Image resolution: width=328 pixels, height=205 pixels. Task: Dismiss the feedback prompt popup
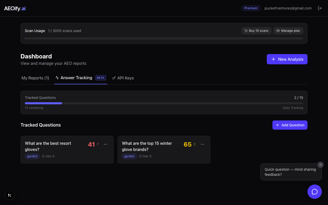pos(320,165)
